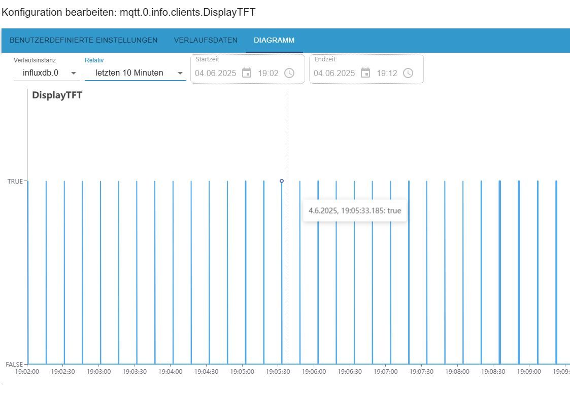
Task: Click the 19:06:00 time axis label
Action: point(314,372)
